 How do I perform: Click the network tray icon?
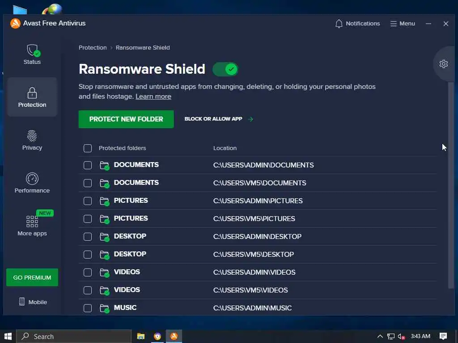pyautogui.click(x=390, y=337)
